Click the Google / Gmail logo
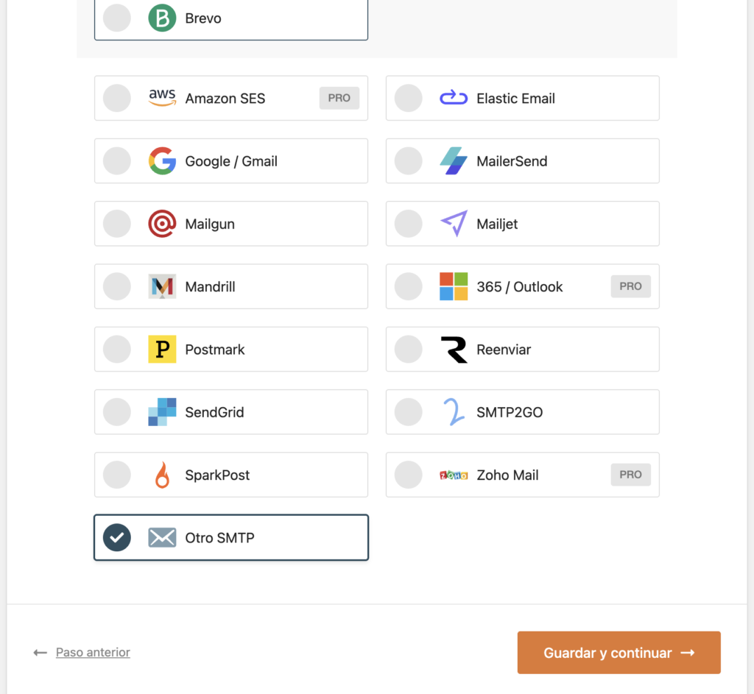754x694 pixels. tap(162, 160)
